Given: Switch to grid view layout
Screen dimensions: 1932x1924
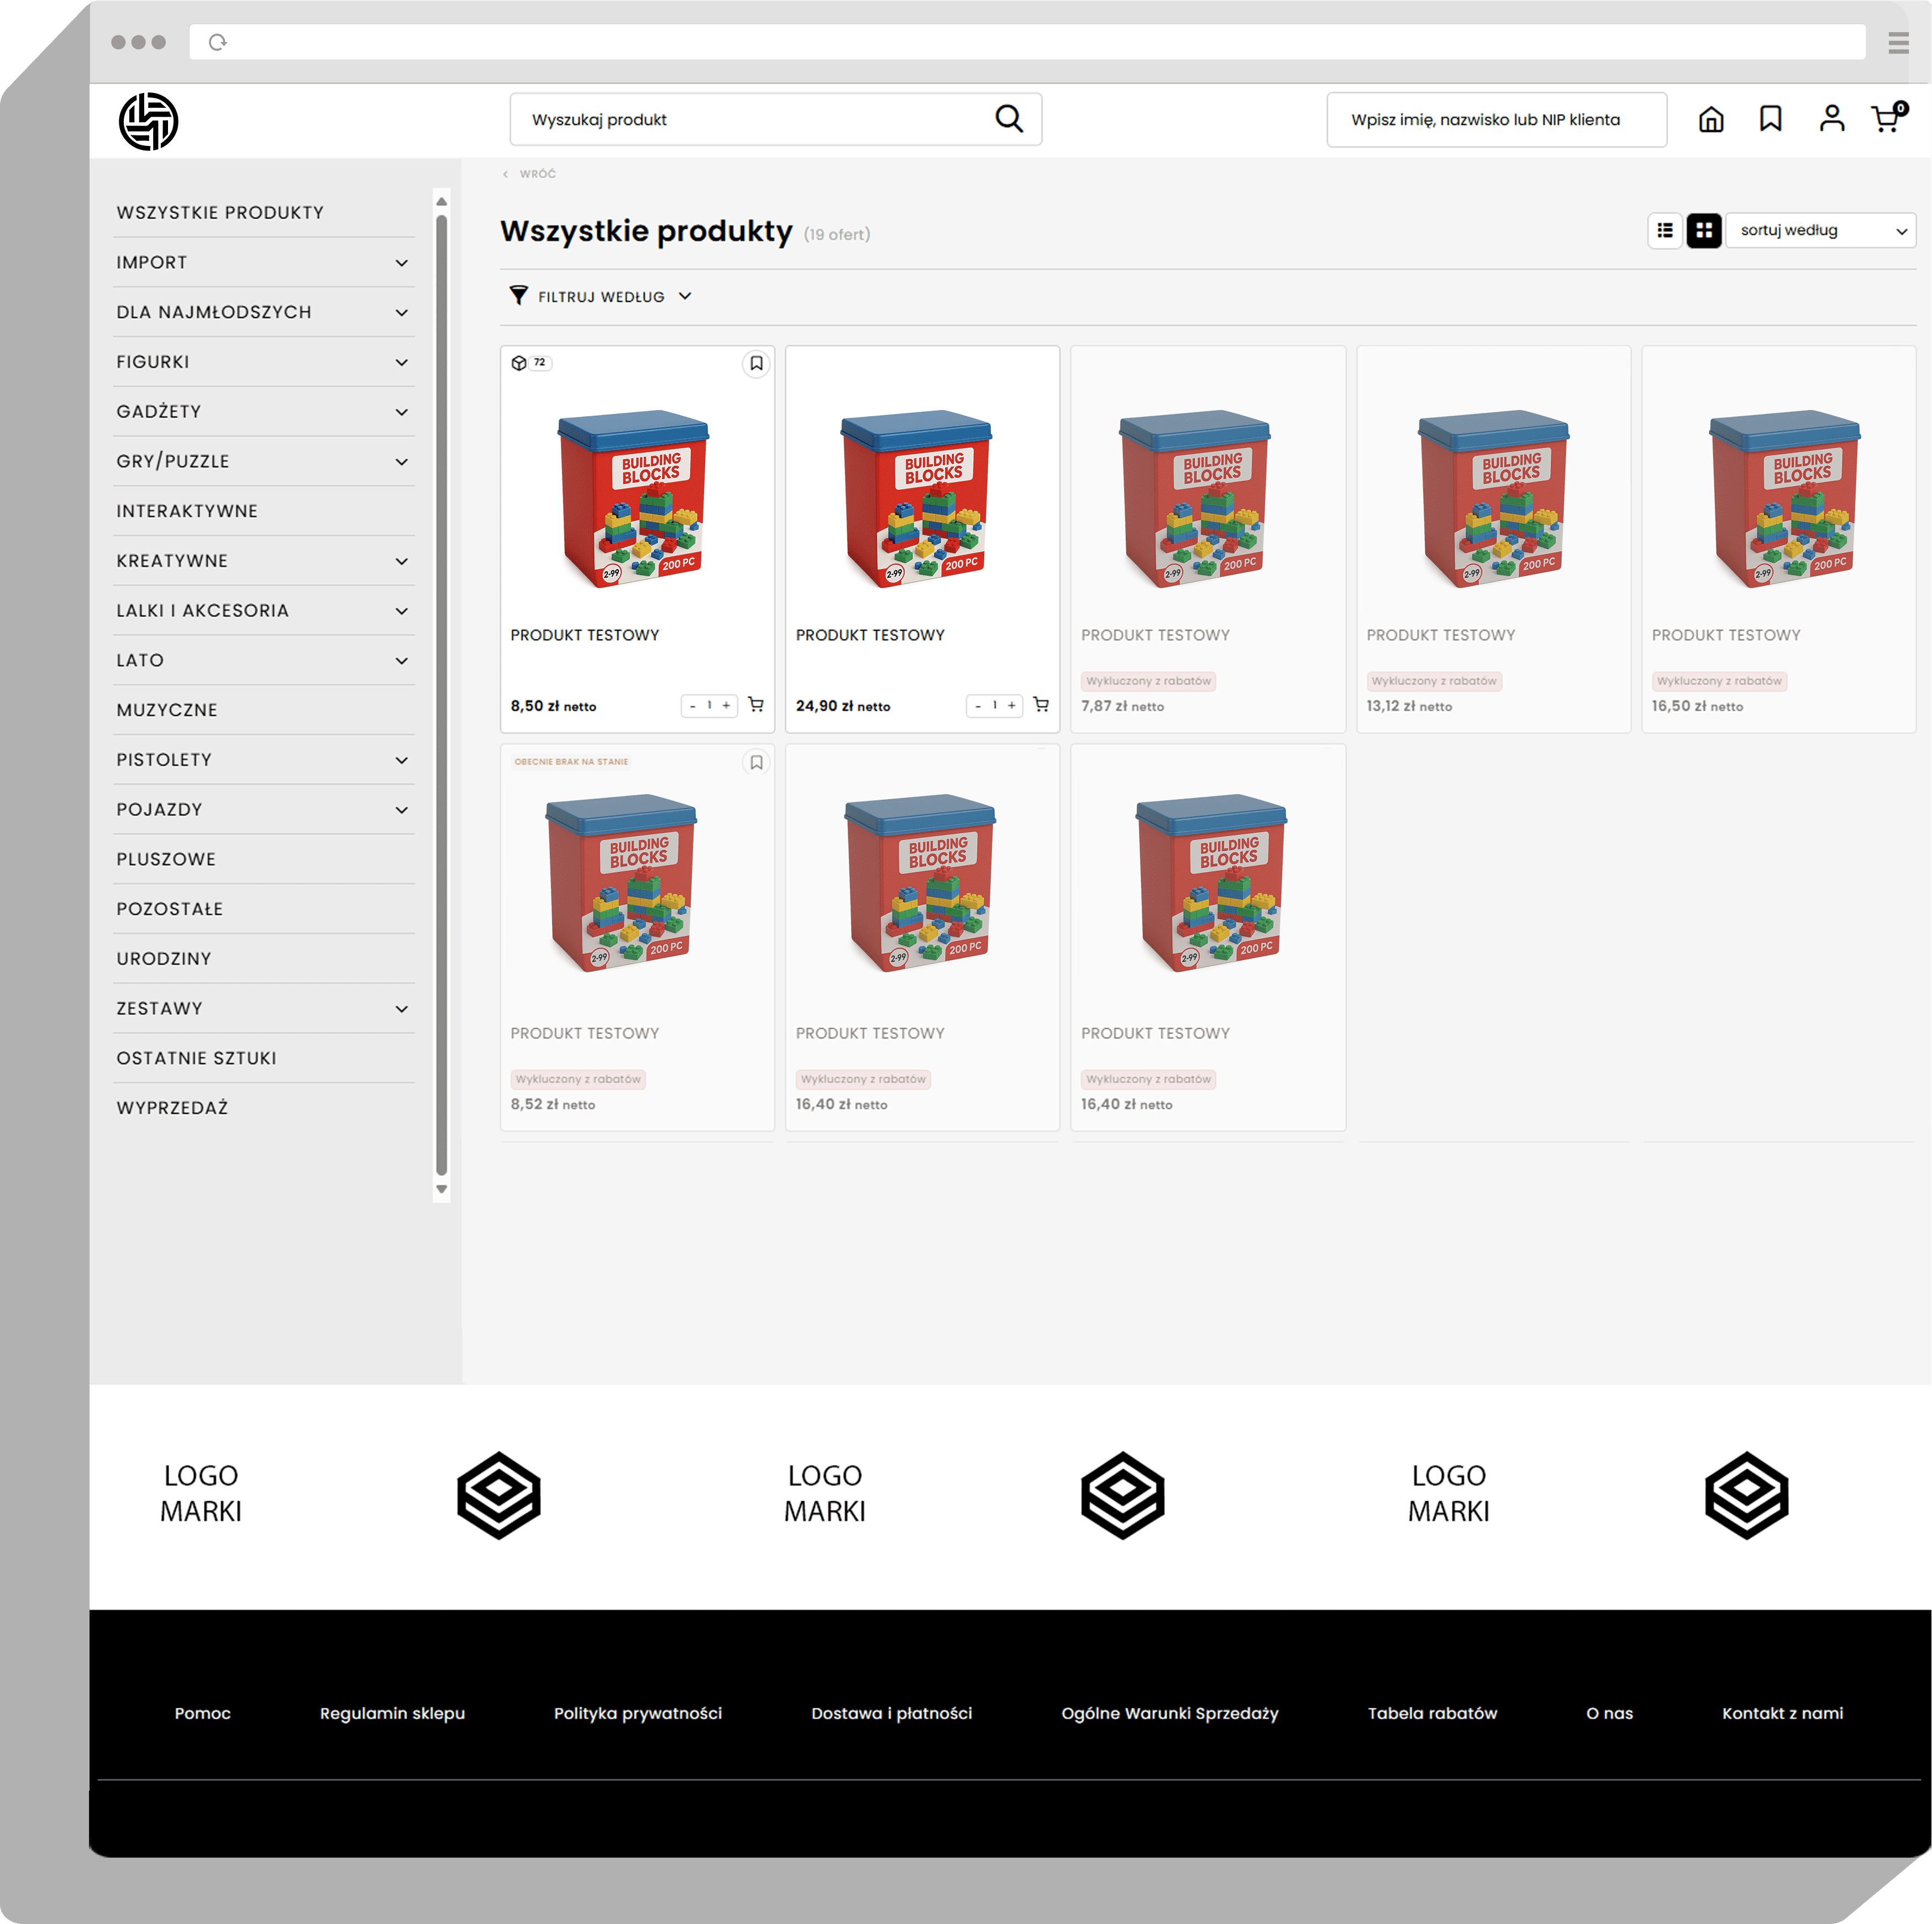Looking at the screenshot, I should point(1703,230).
